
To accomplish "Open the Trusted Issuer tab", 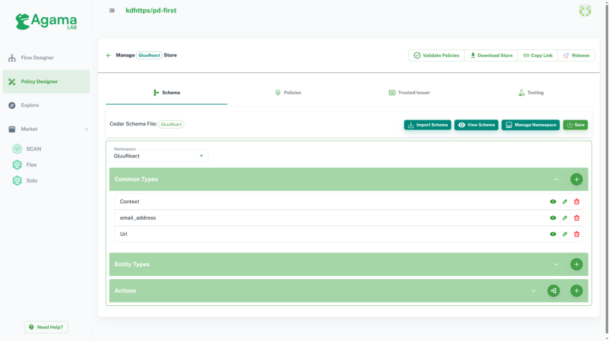I will 409,93.
